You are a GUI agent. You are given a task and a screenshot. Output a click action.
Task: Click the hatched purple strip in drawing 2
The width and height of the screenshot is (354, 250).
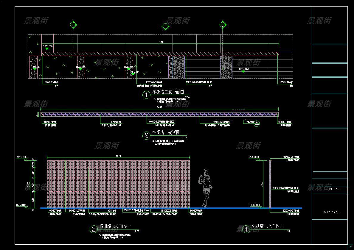tap(160, 115)
